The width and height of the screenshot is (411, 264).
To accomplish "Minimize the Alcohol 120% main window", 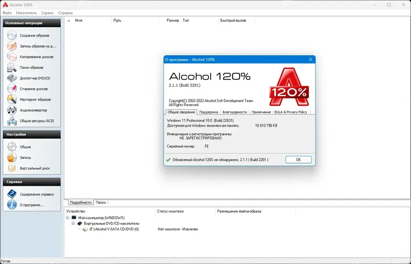I will [x=375, y=5].
